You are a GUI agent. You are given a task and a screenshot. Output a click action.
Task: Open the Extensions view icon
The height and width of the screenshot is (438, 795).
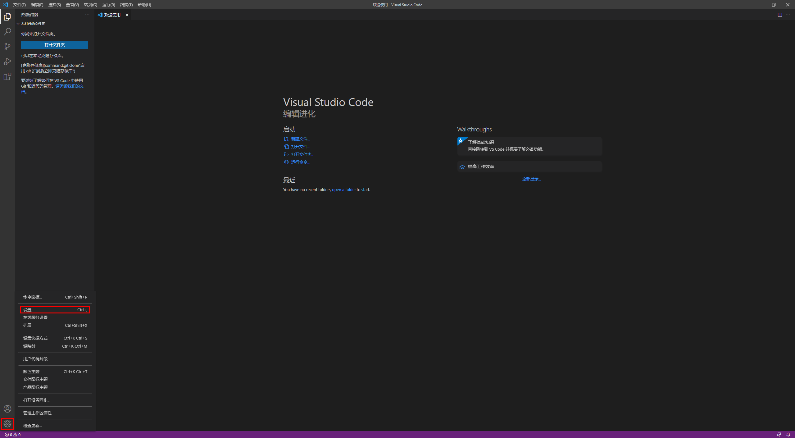(7, 76)
